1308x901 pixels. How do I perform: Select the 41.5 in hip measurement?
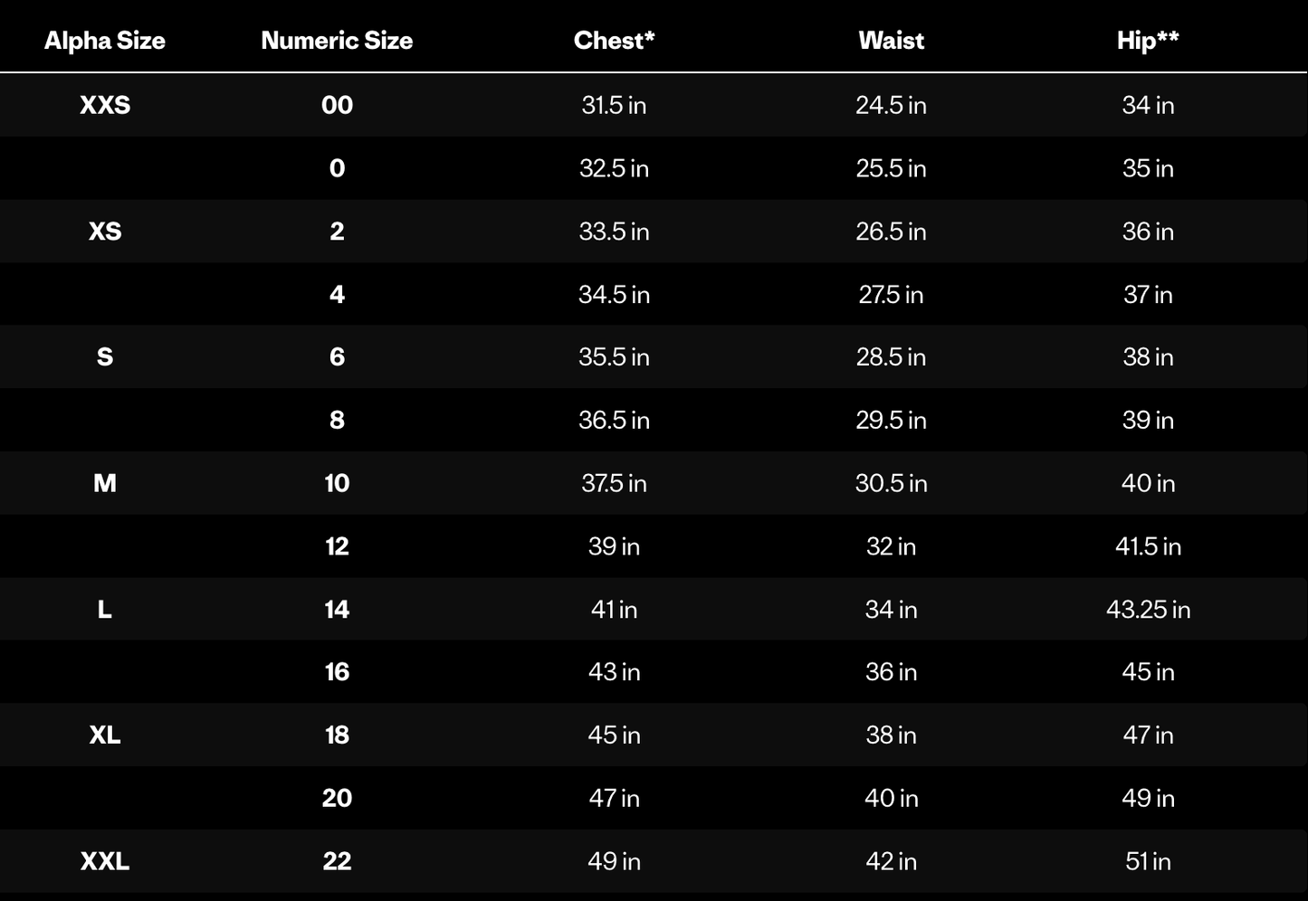1148,546
